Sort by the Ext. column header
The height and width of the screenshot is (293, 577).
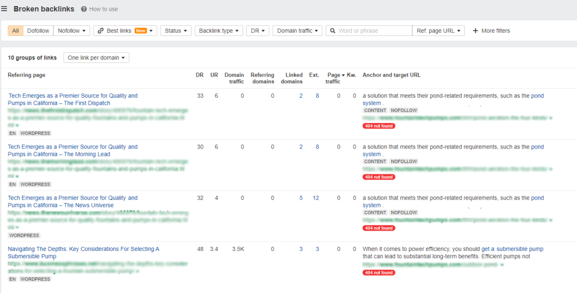coord(314,75)
